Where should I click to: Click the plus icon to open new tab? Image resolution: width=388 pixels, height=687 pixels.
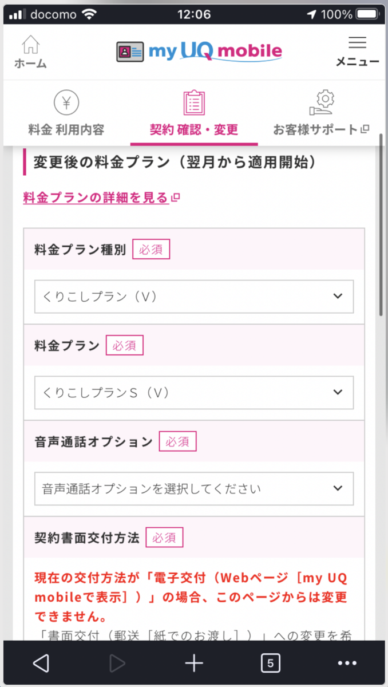click(193, 662)
